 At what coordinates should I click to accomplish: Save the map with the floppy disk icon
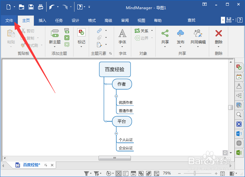[x=31, y=7]
